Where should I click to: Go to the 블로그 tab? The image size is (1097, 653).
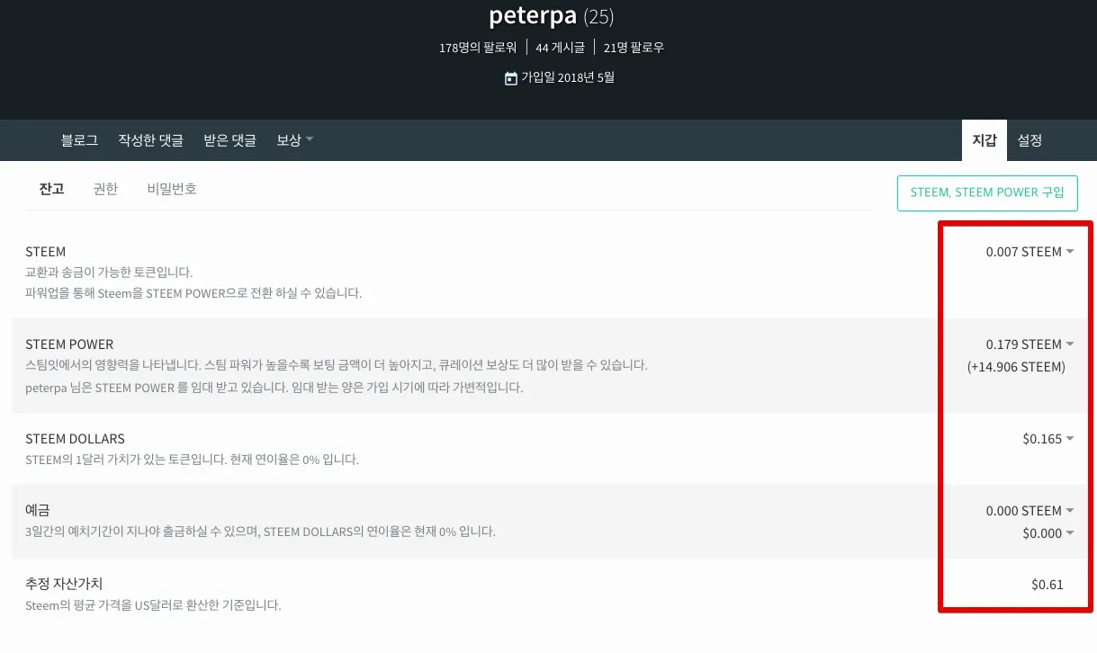pyautogui.click(x=79, y=140)
